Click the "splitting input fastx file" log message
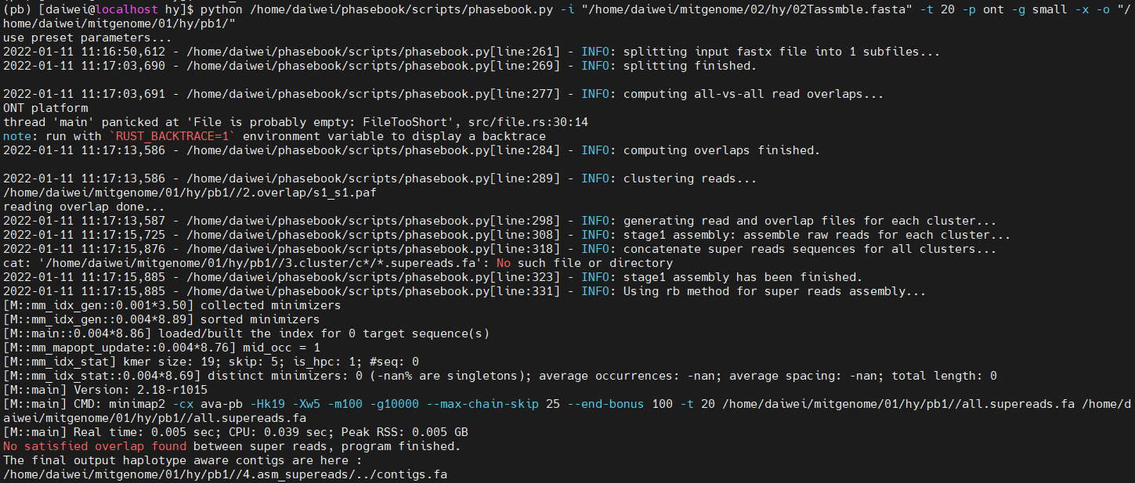Viewport: 1135px width, 483px height. (x=782, y=52)
